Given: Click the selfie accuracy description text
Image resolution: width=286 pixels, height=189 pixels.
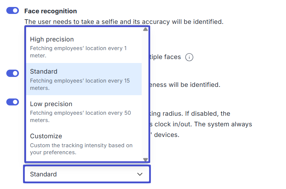Looking at the screenshot, I should tap(124, 22).
